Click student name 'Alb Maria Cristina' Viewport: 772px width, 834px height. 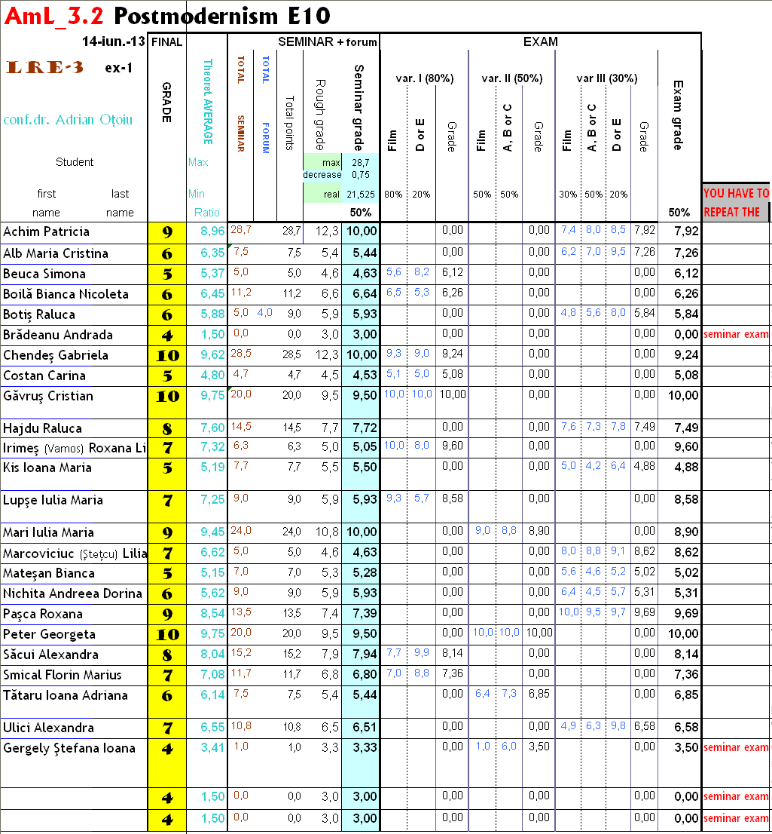[x=55, y=253]
